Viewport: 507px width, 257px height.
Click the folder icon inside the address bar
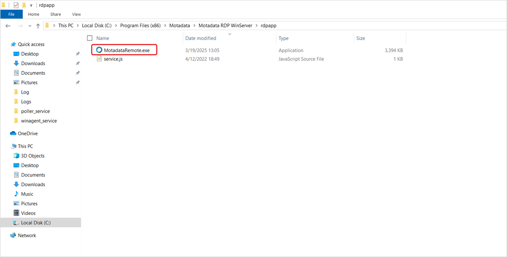coord(47,26)
